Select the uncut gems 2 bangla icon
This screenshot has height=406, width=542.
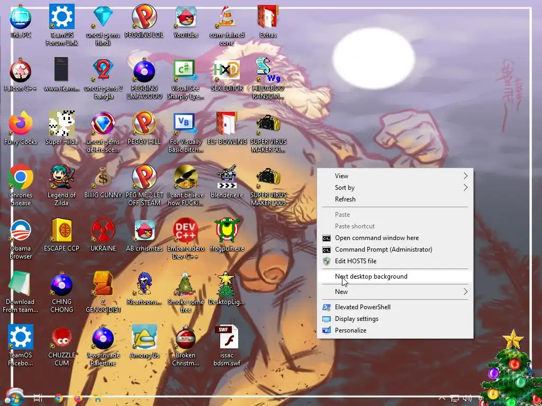click(x=103, y=78)
